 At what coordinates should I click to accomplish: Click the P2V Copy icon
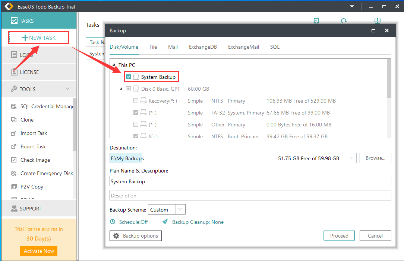point(14,187)
